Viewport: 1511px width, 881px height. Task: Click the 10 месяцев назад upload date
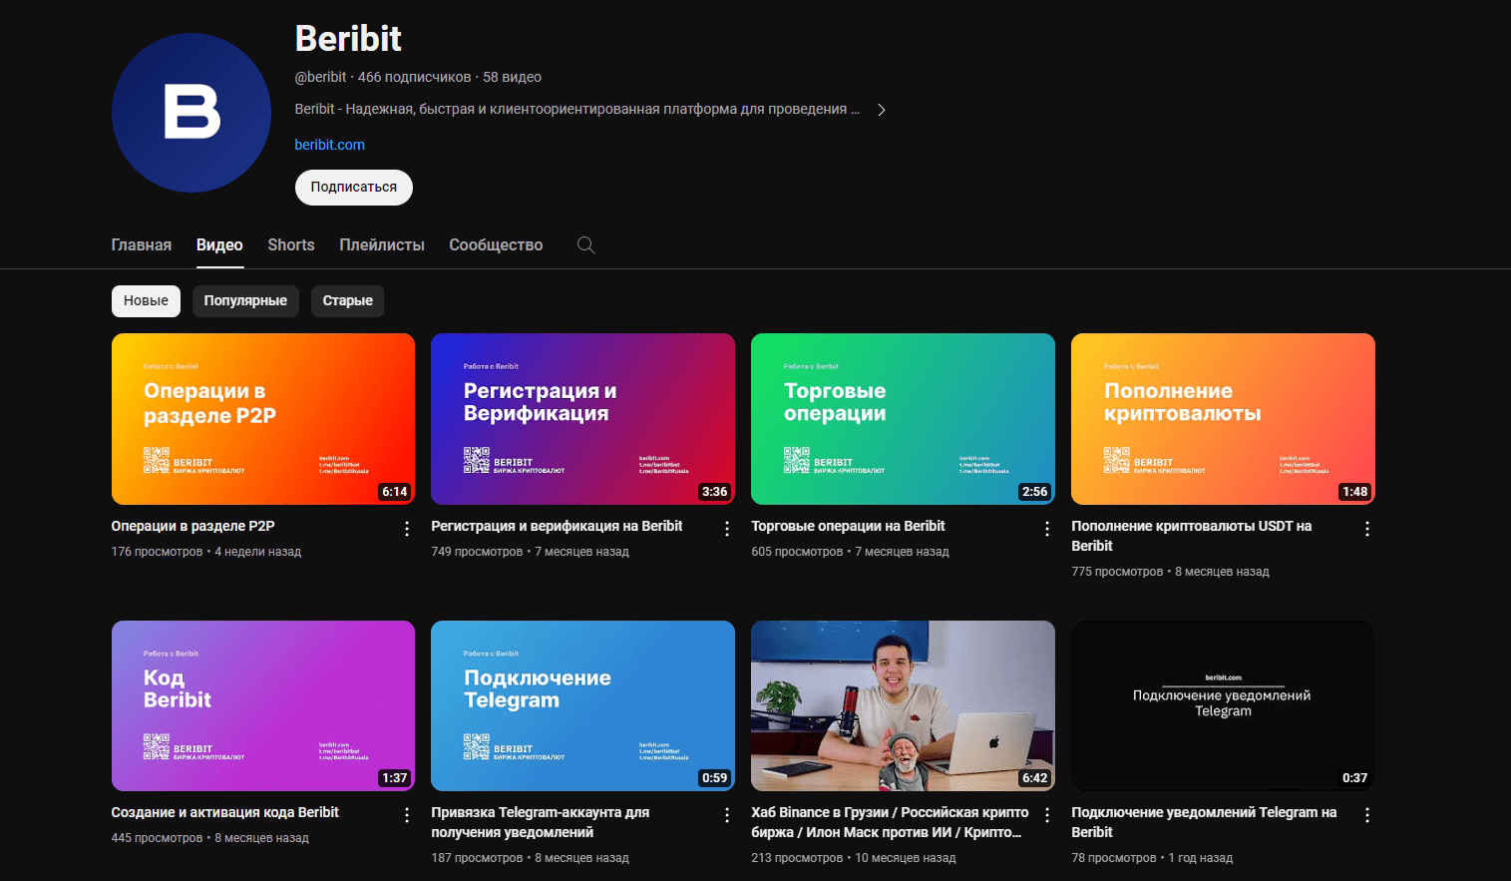pos(906,858)
